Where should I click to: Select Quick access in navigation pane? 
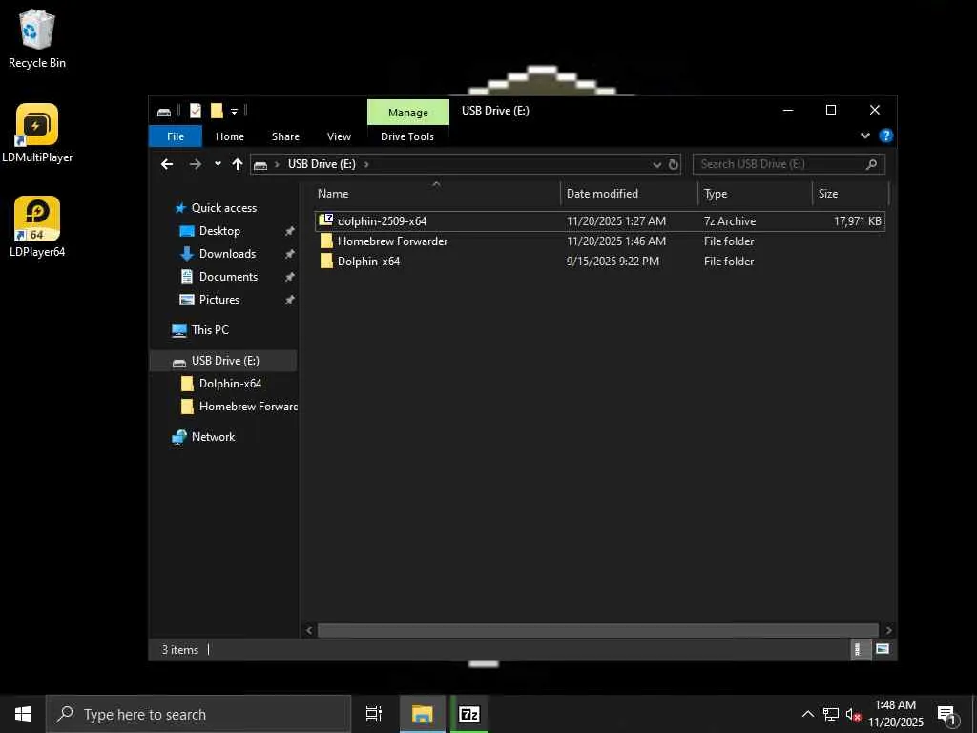tap(223, 207)
